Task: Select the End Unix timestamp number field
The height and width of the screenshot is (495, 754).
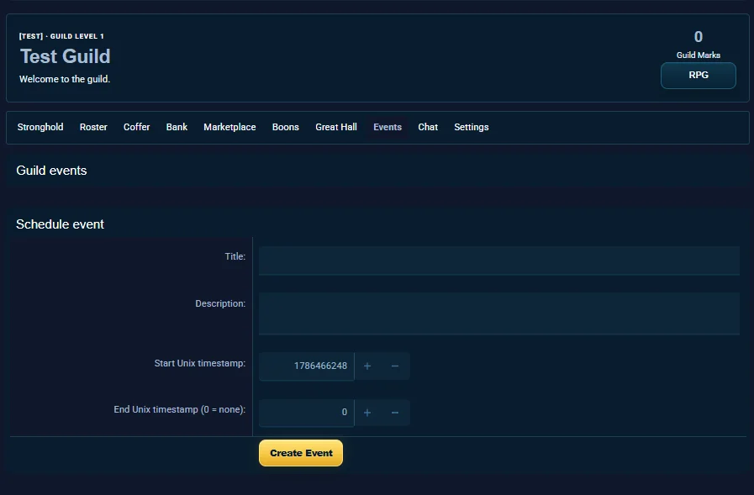Action: point(306,413)
